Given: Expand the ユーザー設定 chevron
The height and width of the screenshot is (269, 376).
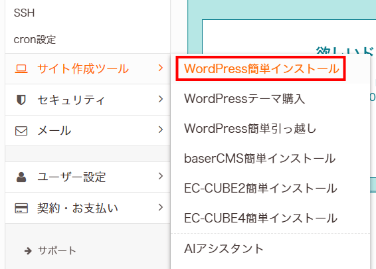Looking at the screenshot, I should [161, 176].
